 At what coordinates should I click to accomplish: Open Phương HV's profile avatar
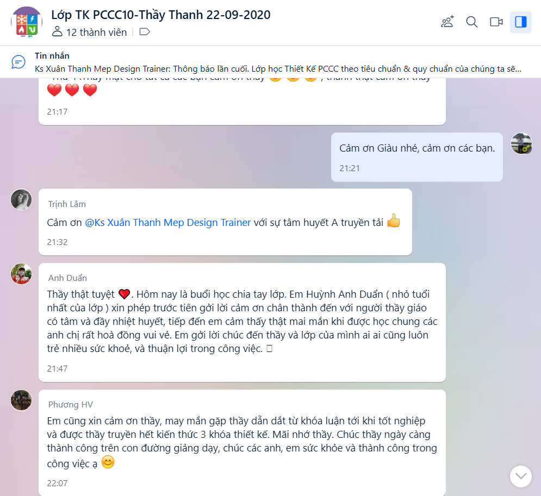[21, 400]
